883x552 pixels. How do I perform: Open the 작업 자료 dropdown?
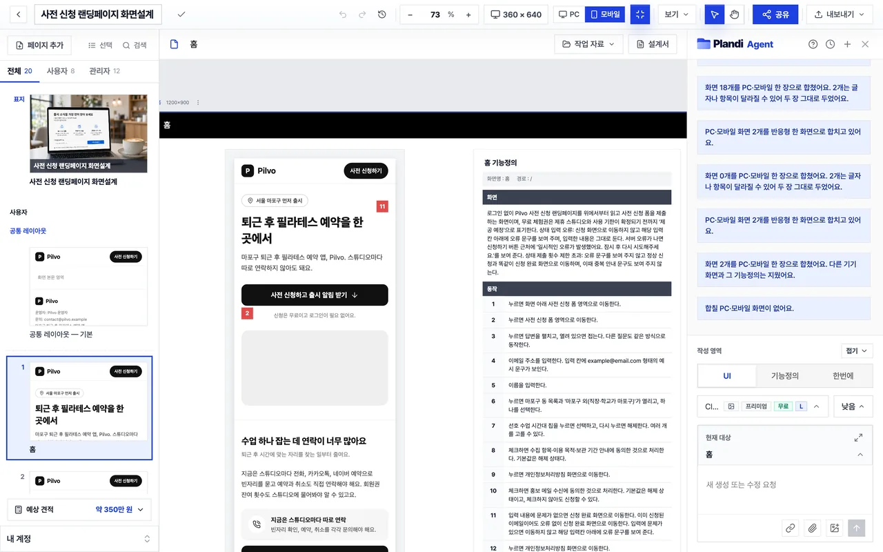coord(588,44)
